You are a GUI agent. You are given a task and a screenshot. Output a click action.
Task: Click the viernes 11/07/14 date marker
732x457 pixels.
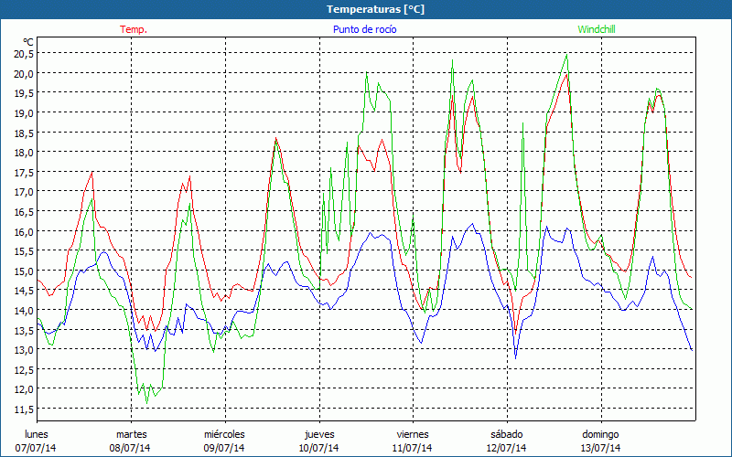(x=413, y=441)
